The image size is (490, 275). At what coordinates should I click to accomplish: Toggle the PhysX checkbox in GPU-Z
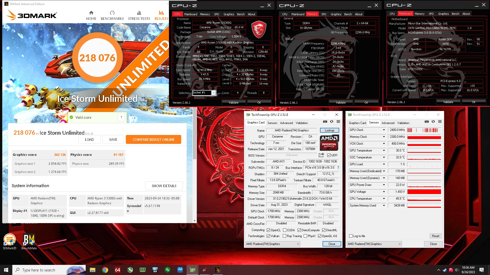pos(305,236)
